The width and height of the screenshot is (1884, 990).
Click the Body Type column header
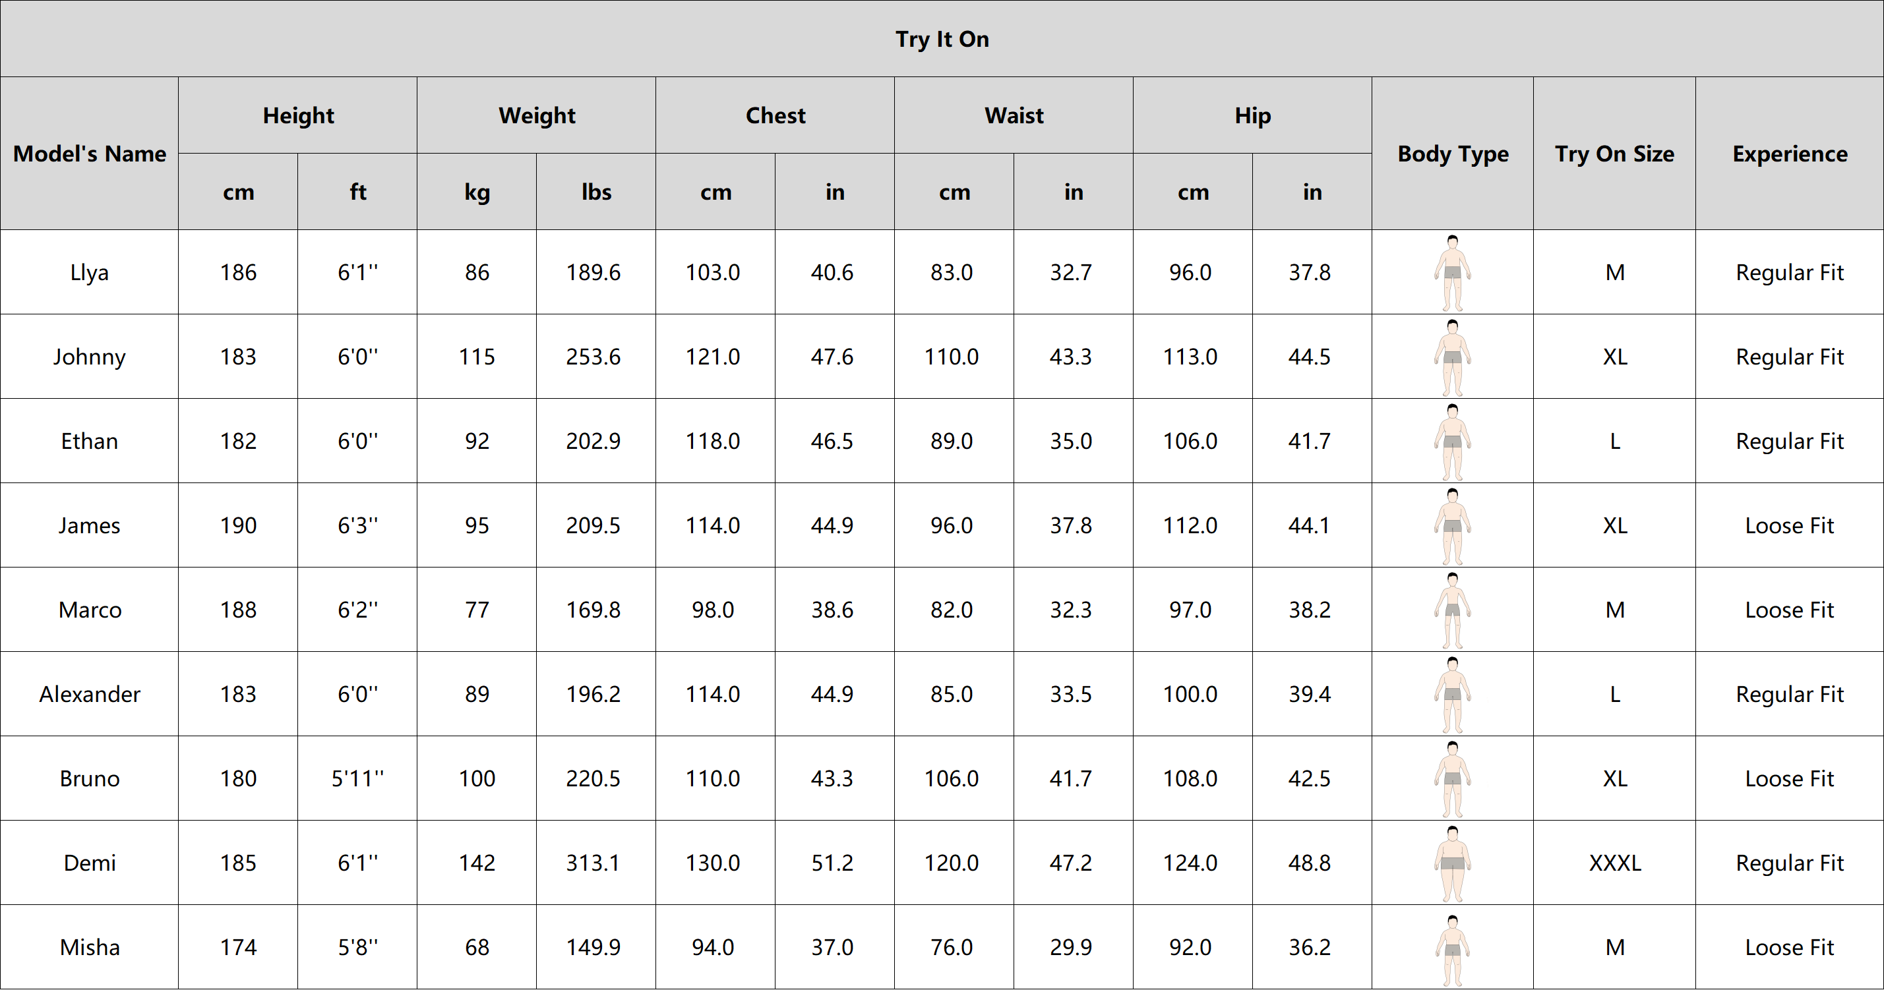(1453, 154)
